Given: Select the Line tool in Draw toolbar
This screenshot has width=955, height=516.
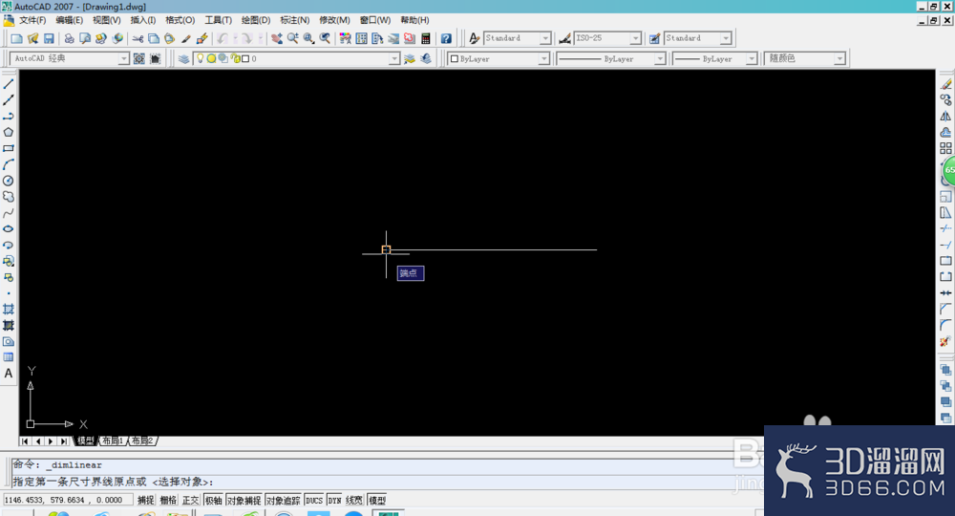Looking at the screenshot, I should [9, 84].
